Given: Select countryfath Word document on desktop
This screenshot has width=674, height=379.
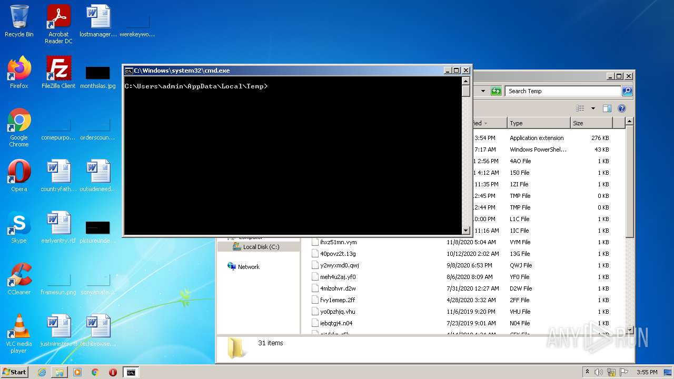Looking at the screenshot, I should point(58,176).
